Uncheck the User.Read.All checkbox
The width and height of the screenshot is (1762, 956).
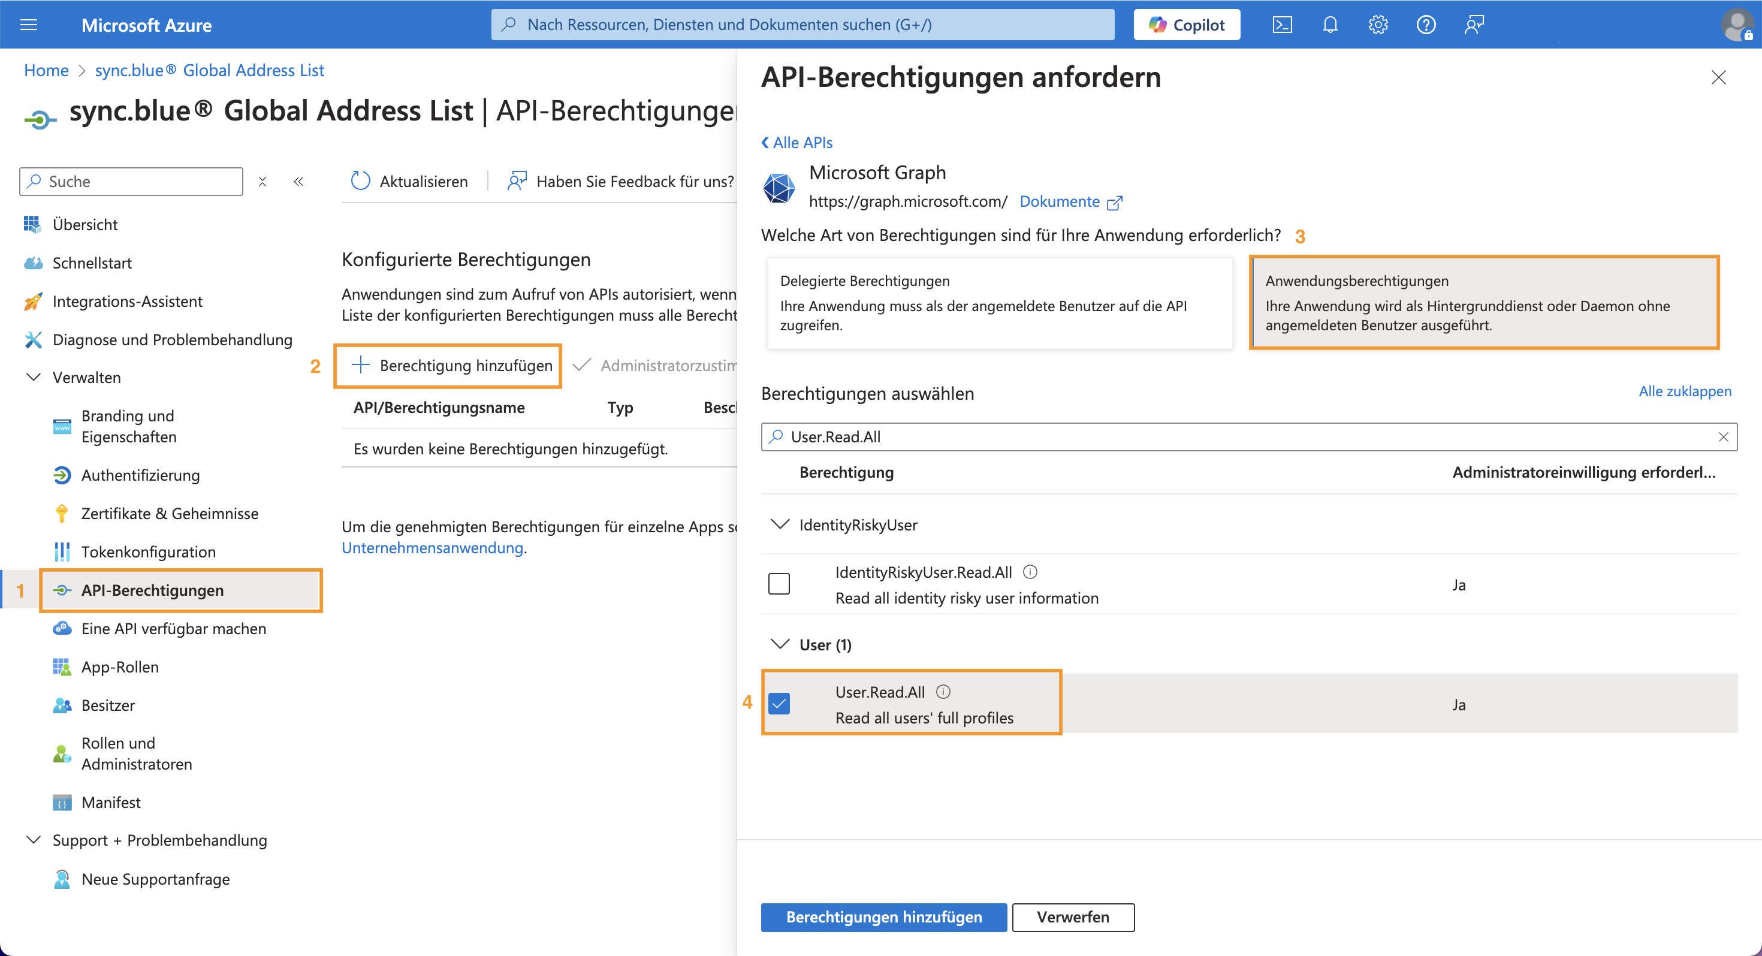coord(779,703)
